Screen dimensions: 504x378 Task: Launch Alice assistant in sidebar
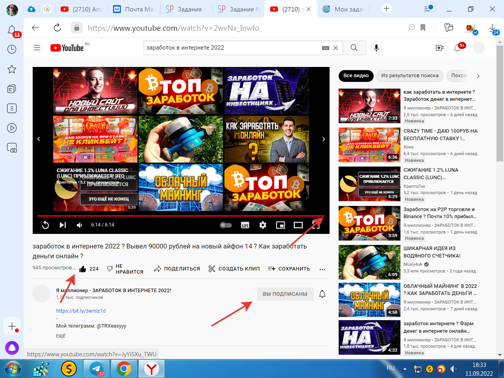12,348
